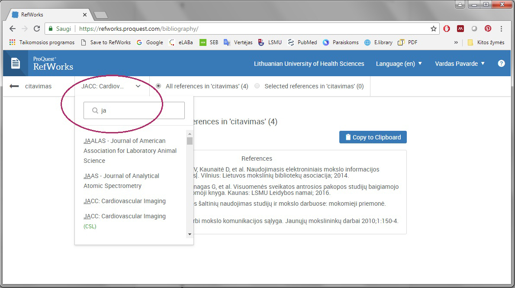The image size is (515, 288).
Task: Click the RefWorks document logo icon
Action: pyautogui.click(x=16, y=63)
